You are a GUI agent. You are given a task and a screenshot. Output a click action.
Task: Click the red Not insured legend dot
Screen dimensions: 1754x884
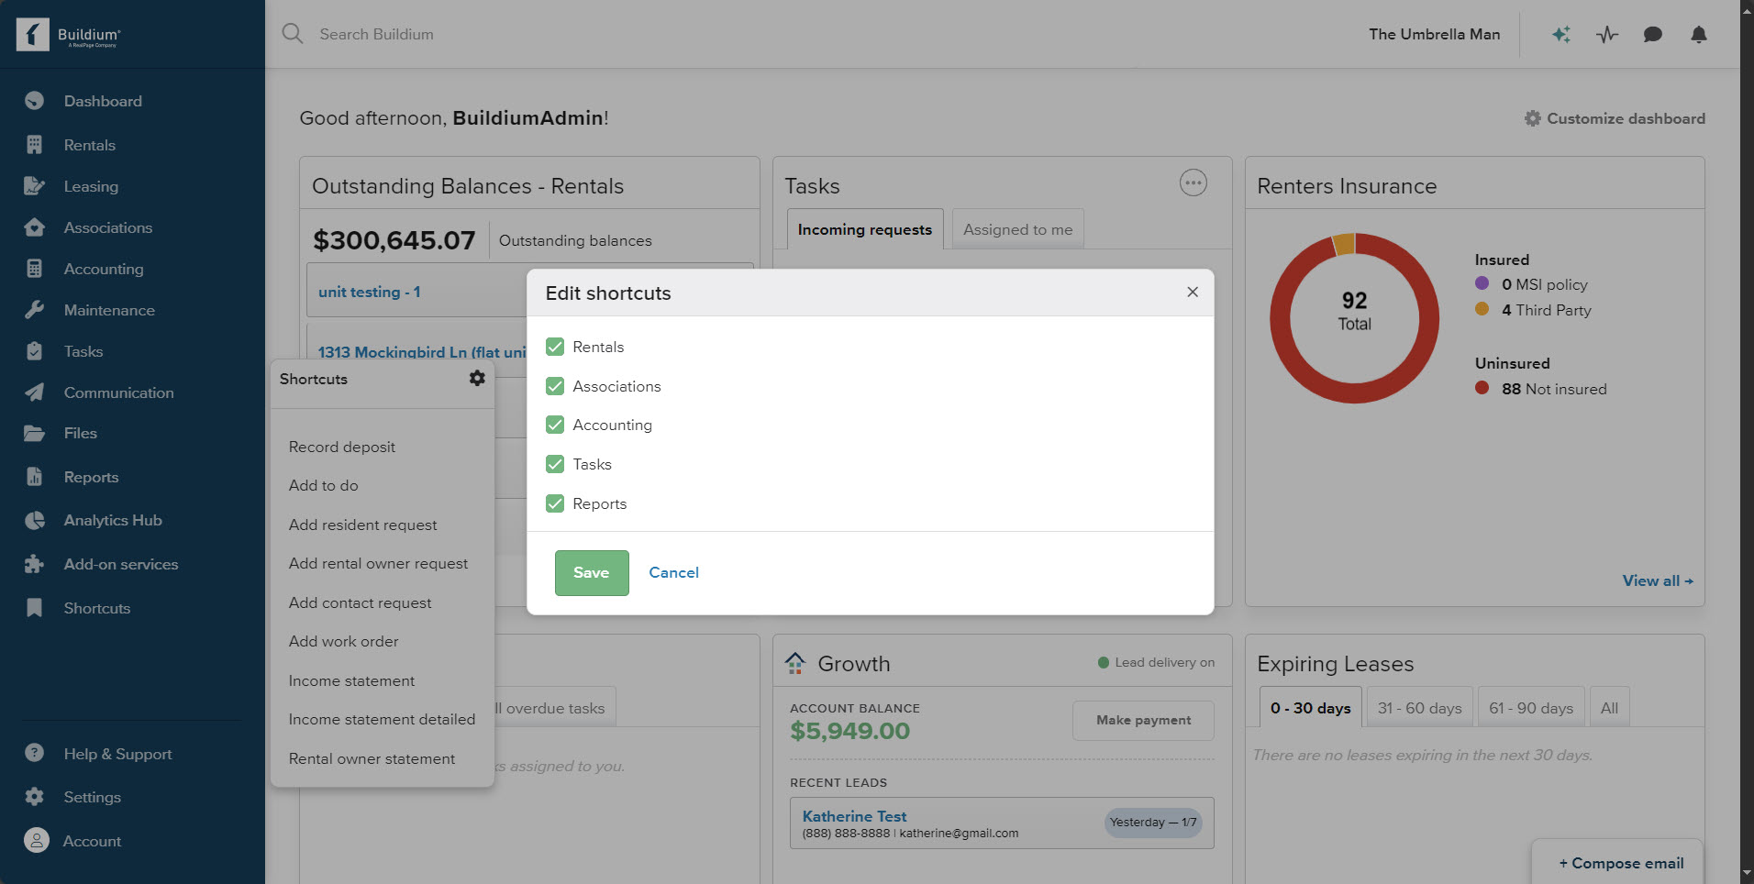tap(1482, 388)
